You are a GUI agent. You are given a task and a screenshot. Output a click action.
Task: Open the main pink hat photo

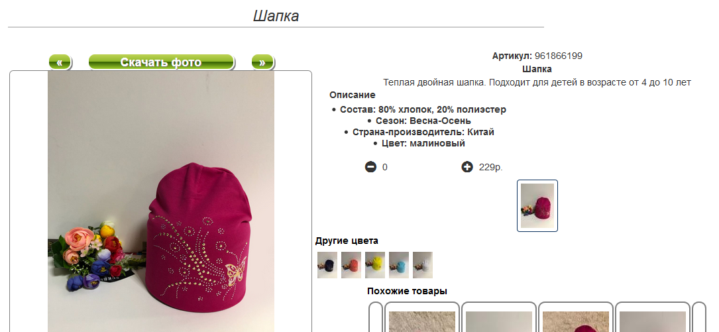pyautogui.click(x=161, y=201)
